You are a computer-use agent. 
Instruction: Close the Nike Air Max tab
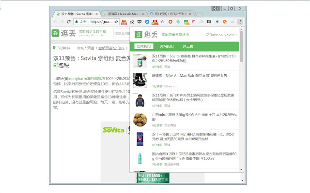[143, 14]
